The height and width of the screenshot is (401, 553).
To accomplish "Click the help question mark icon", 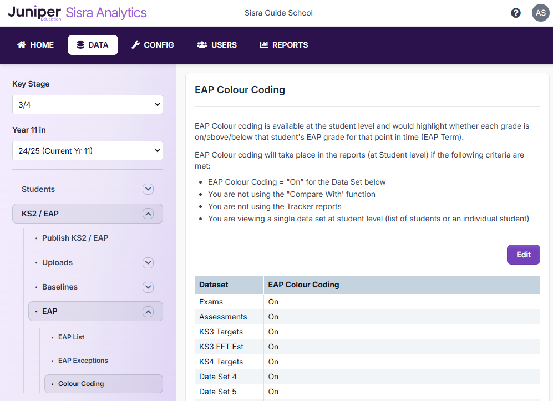I will point(516,13).
